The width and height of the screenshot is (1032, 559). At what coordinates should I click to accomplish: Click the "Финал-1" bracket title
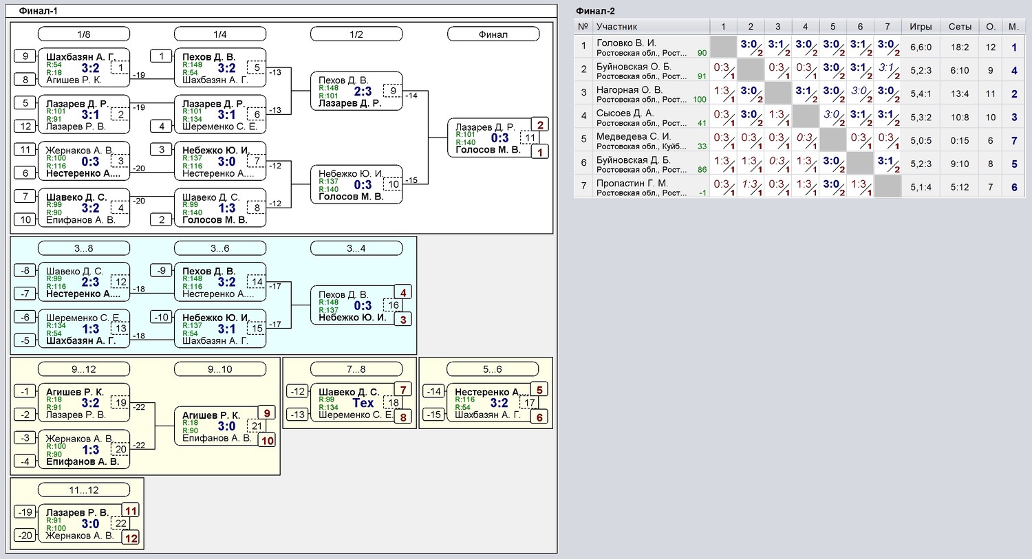(39, 11)
